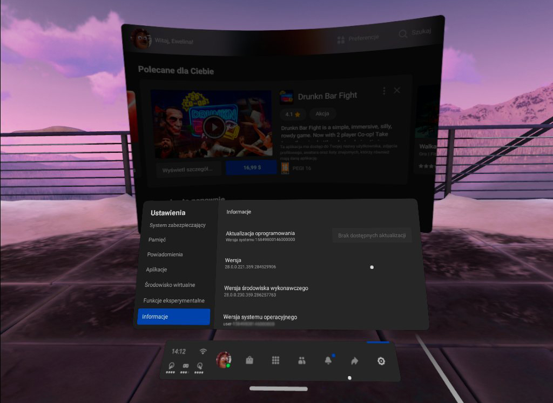553x403 pixels.
Task: Click Szukaj search at top of store
Action: coord(415,33)
